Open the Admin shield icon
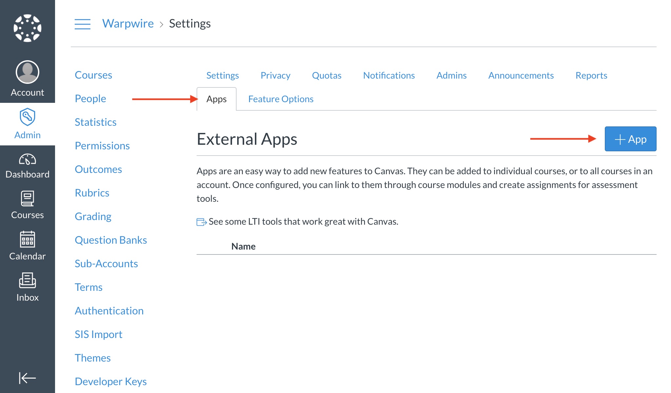Viewport: 671px width, 393px height. pos(28,117)
